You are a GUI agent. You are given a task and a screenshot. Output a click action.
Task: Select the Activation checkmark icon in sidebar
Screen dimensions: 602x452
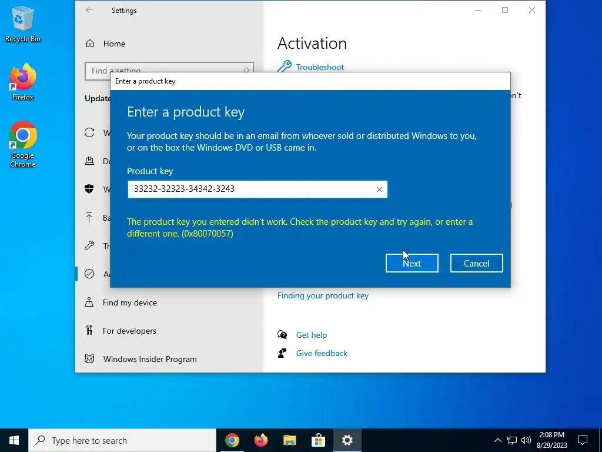[x=89, y=274]
